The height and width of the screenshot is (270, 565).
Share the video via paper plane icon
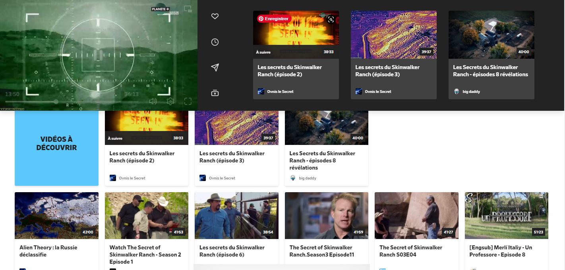(215, 67)
